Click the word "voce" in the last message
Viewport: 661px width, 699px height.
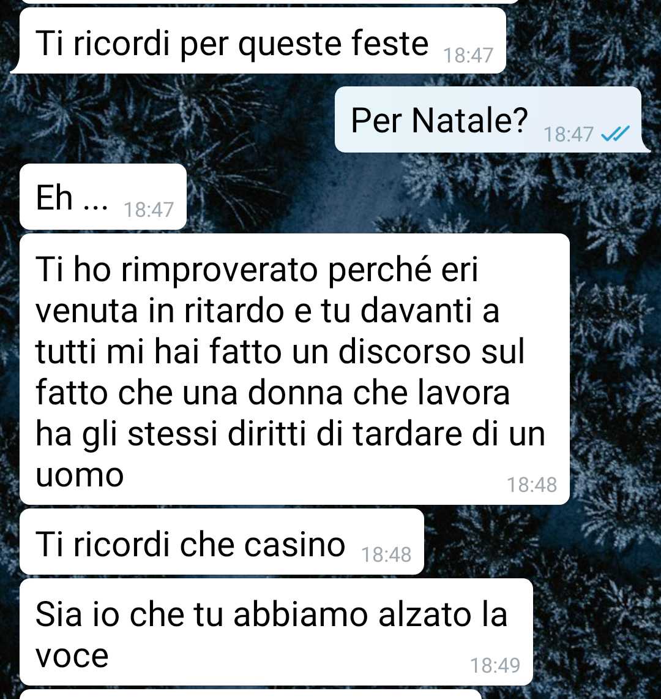pos(72,656)
